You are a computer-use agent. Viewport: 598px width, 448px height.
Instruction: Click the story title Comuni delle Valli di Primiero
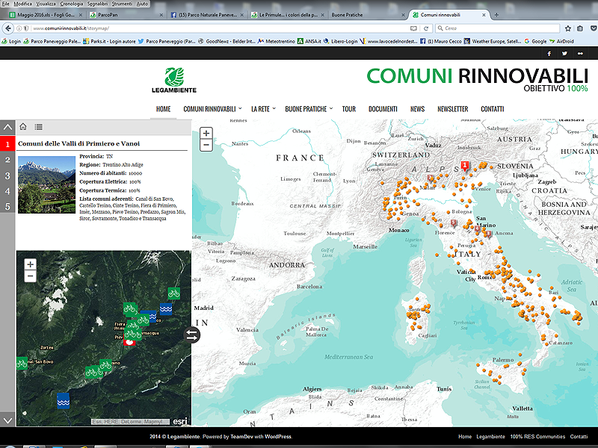click(78, 143)
